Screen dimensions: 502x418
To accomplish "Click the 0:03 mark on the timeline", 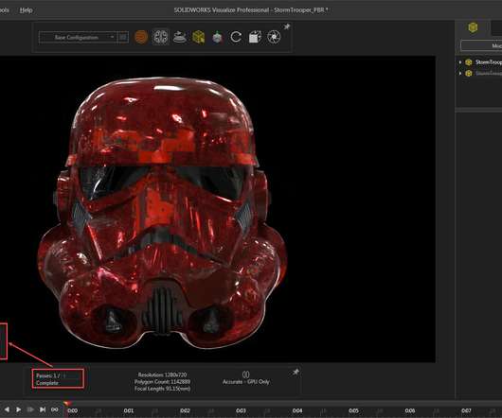I will [242, 410].
